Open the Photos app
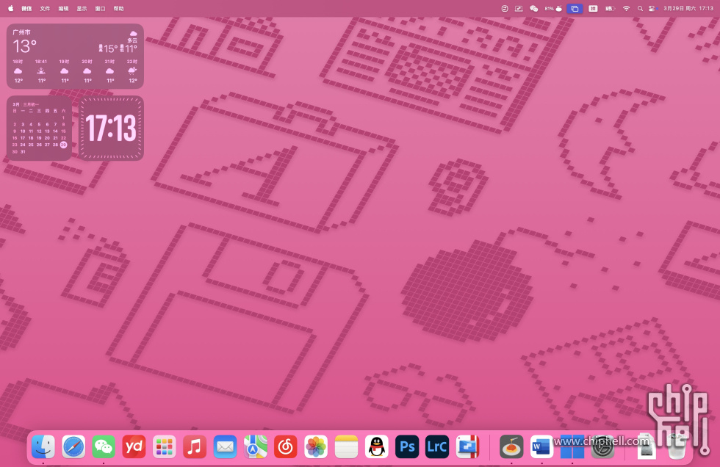The height and width of the screenshot is (467, 720). pos(316,446)
